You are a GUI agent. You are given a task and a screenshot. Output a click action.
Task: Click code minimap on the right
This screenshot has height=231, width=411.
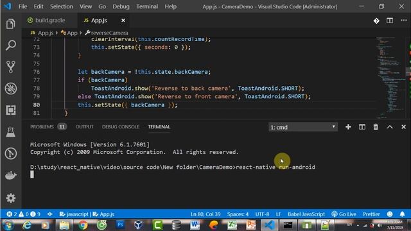(390, 78)
